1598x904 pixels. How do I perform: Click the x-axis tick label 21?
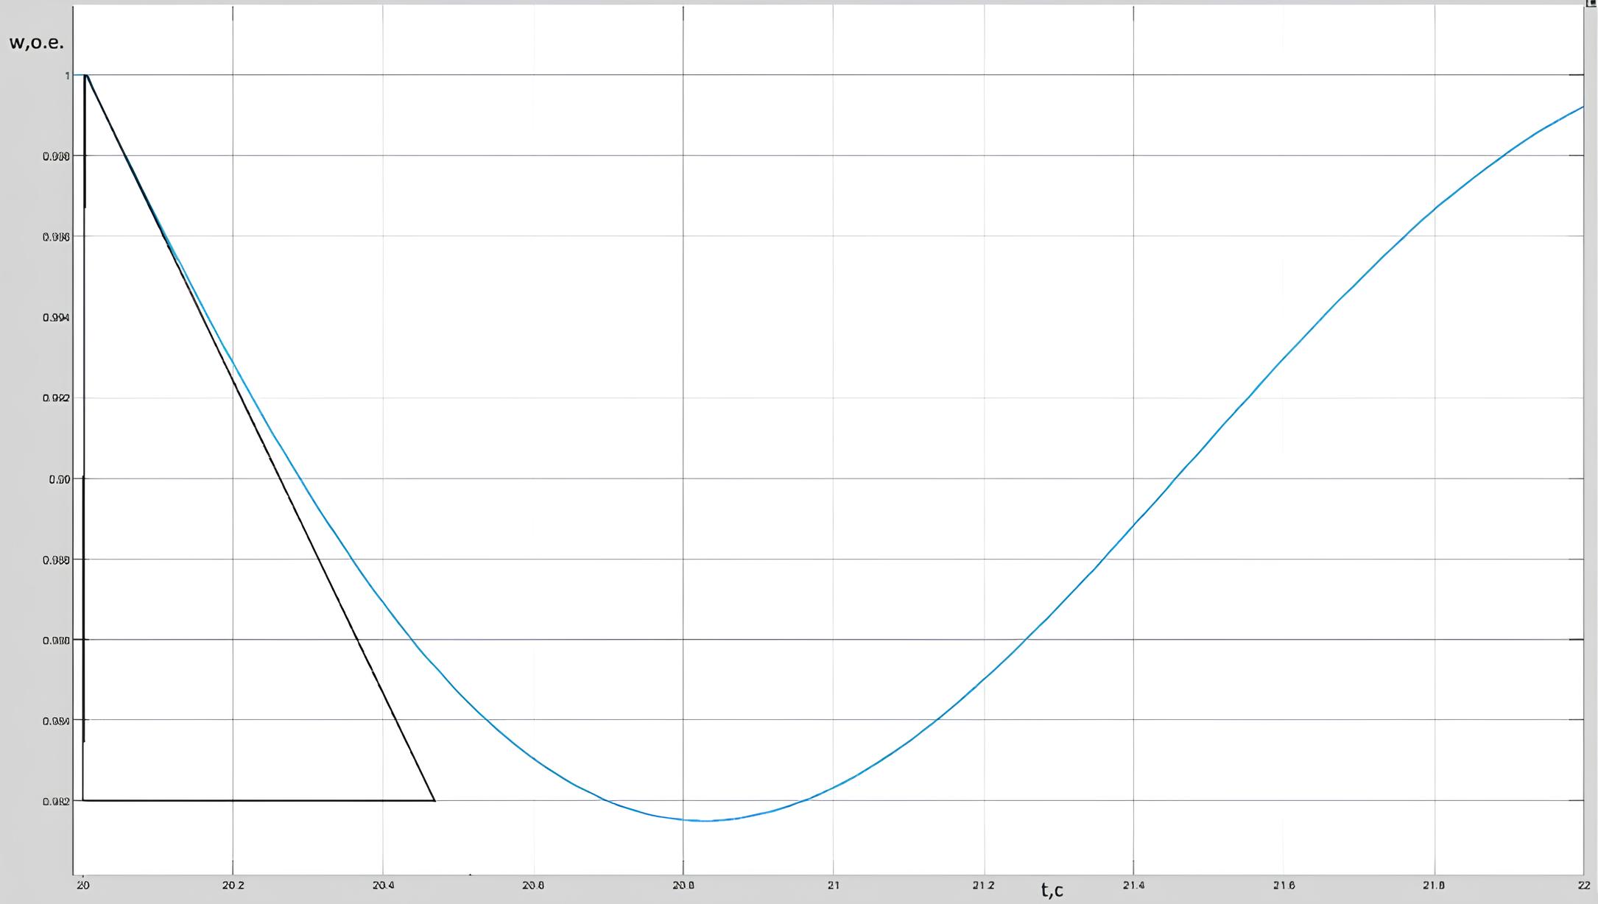pyautogui.click(x=833, y=886)
